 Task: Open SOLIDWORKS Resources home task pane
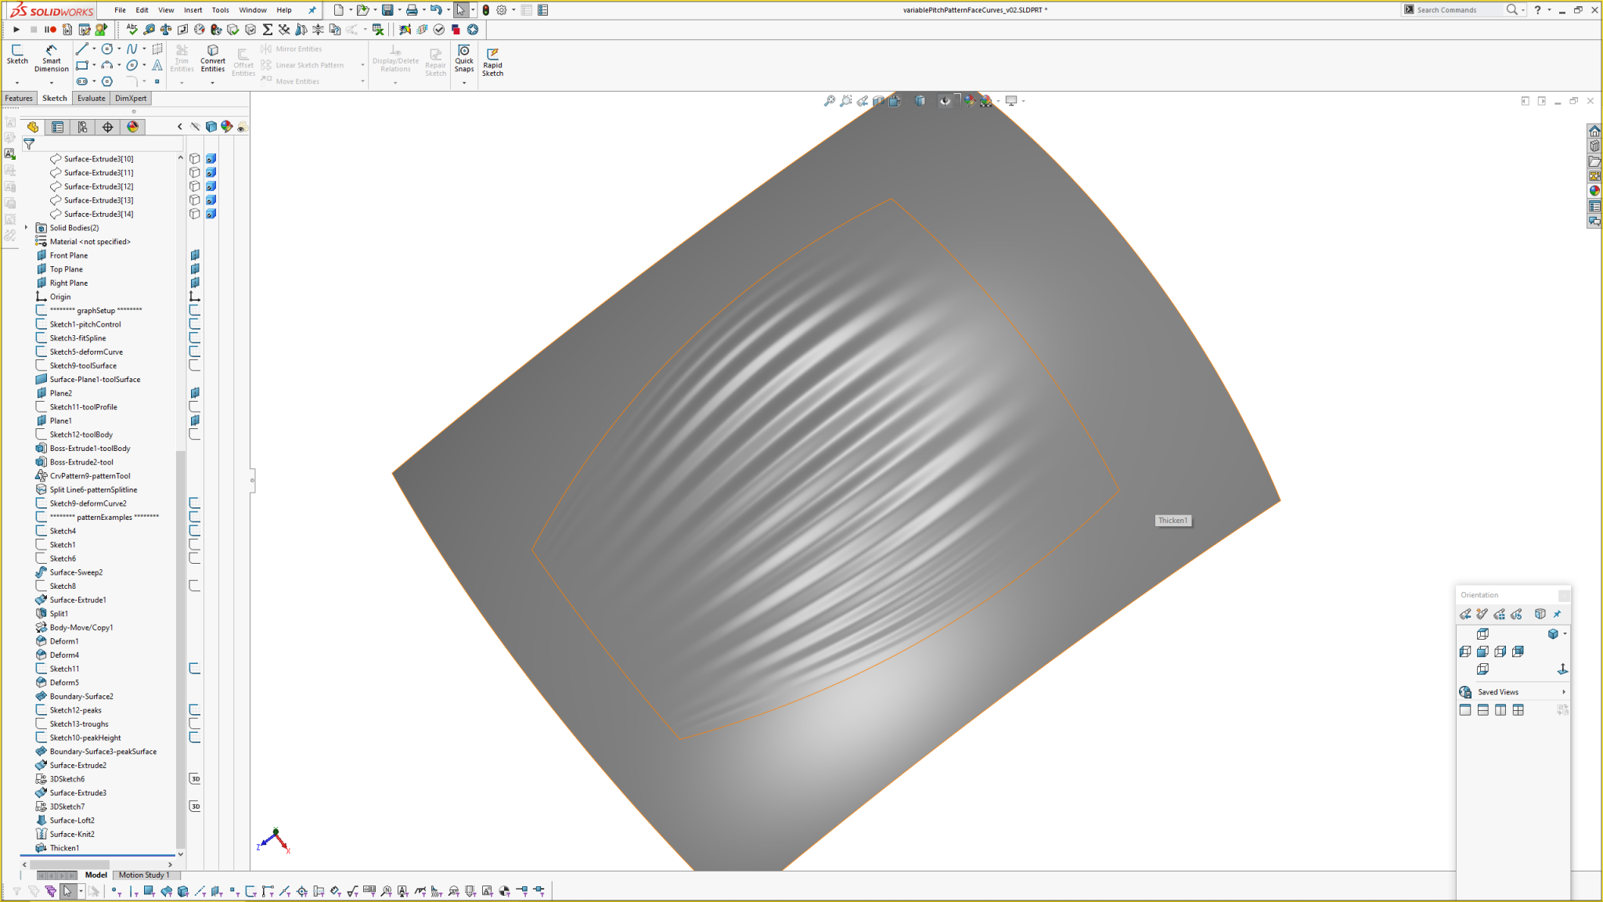click(x=1594, y=131)
